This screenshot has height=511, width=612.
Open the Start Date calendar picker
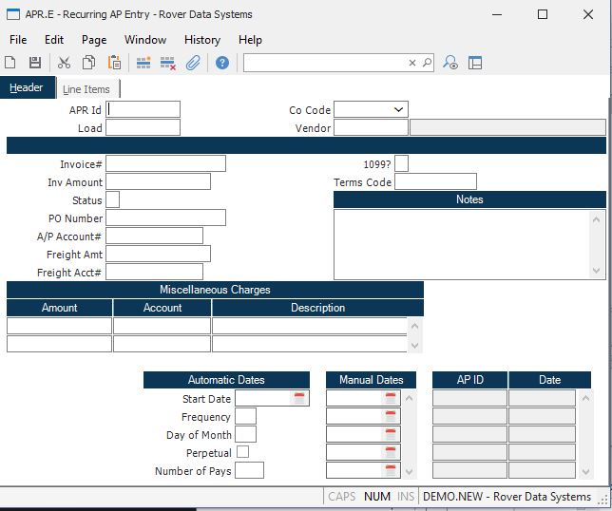point(300,398)
